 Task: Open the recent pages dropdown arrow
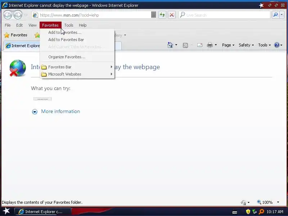[26, 15]
